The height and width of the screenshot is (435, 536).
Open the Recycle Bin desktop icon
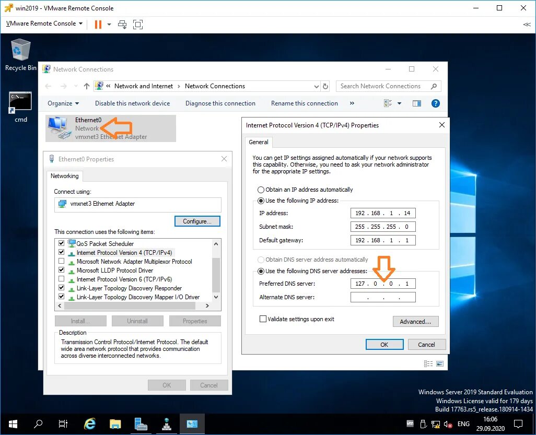(x=20, y=55)
